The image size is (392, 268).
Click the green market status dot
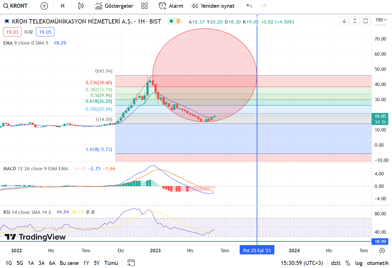click(x=171, y=21)
